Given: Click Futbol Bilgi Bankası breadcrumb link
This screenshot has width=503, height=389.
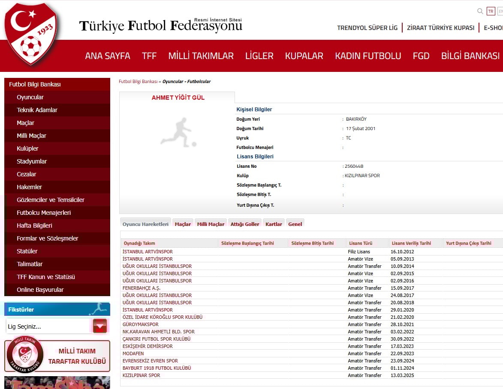Looking at the screenshot, I should [x=138, y=82].
